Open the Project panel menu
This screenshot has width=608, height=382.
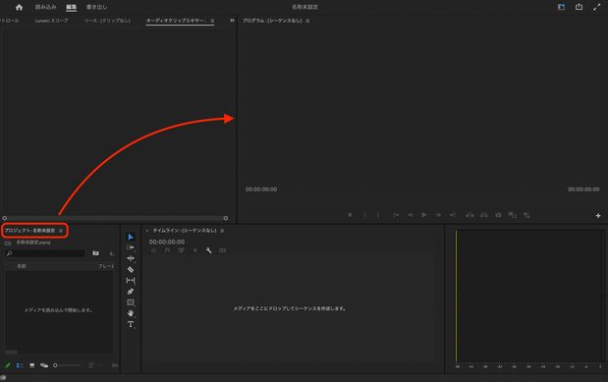tap(61, 231)
